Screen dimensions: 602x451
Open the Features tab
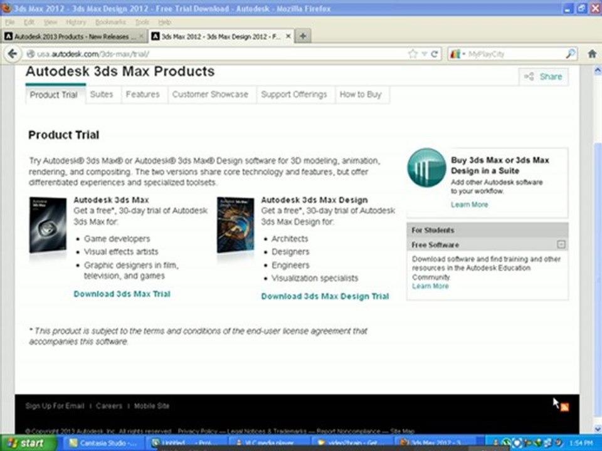142,95
